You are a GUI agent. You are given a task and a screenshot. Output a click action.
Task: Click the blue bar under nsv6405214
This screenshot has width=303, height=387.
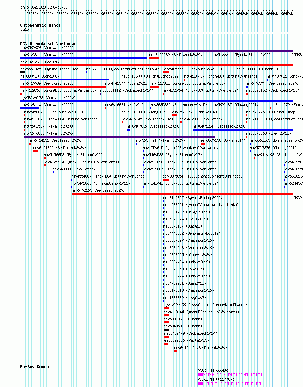pos(243,130)
